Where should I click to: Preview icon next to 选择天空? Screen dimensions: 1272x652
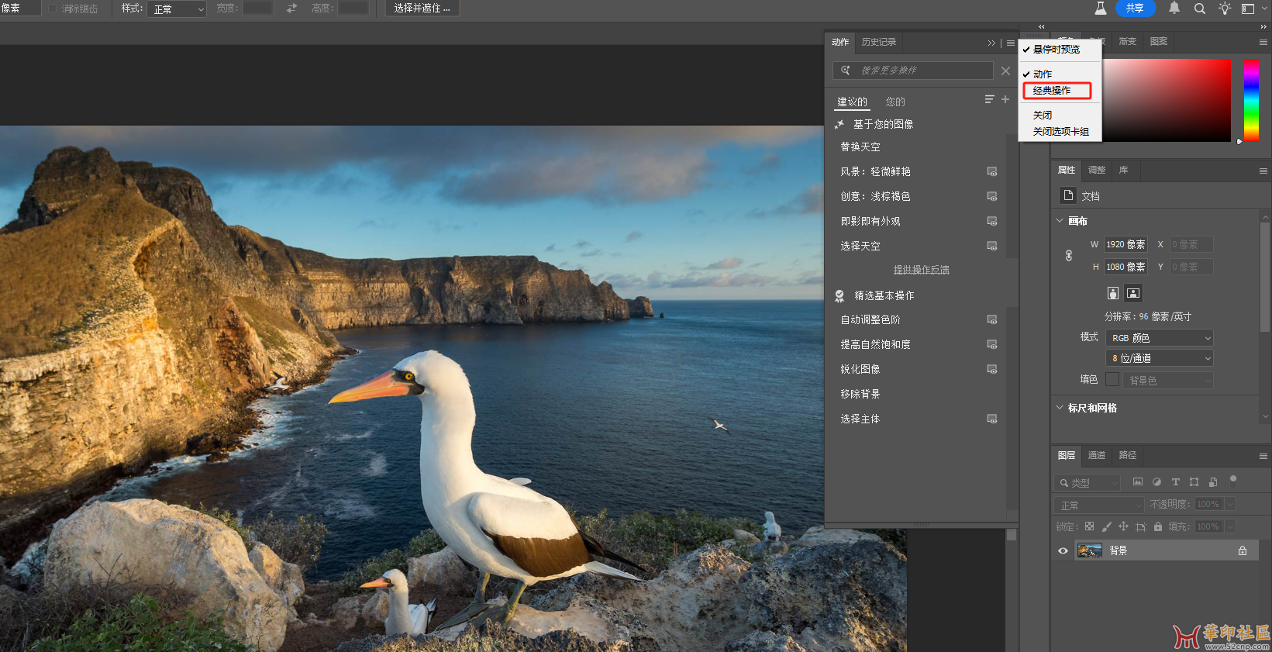991,246
